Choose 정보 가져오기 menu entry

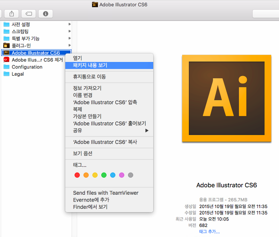(87, 88)
